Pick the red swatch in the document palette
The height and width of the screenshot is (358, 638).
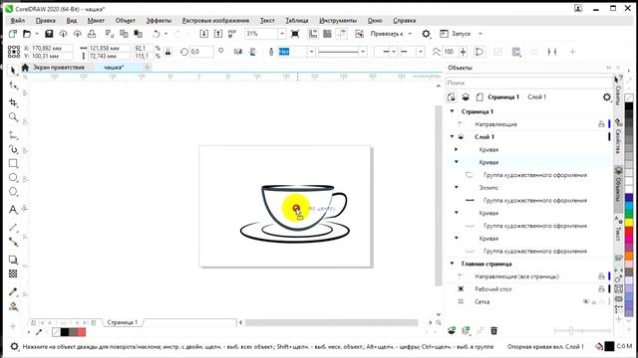tap(82, 332)
